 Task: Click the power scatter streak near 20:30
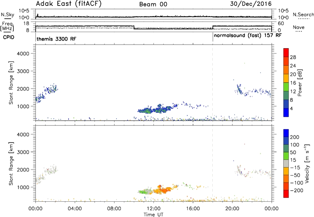tap(239, 89)
